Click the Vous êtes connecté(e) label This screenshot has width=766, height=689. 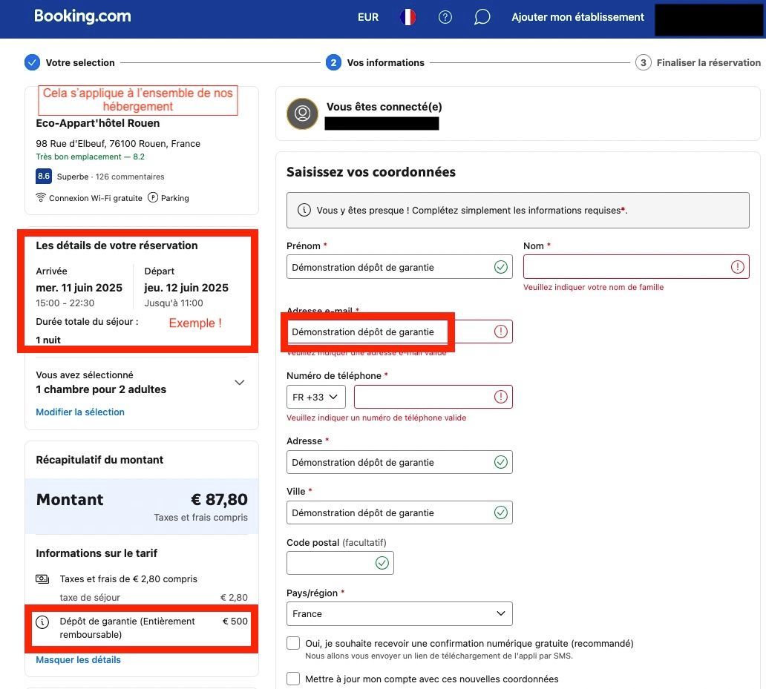click(384, 107)
